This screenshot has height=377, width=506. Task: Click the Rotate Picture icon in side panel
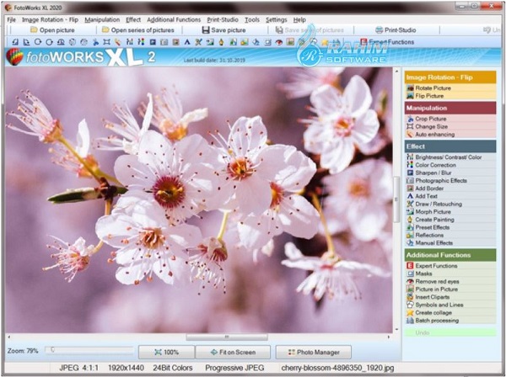(x=410, y=88)
